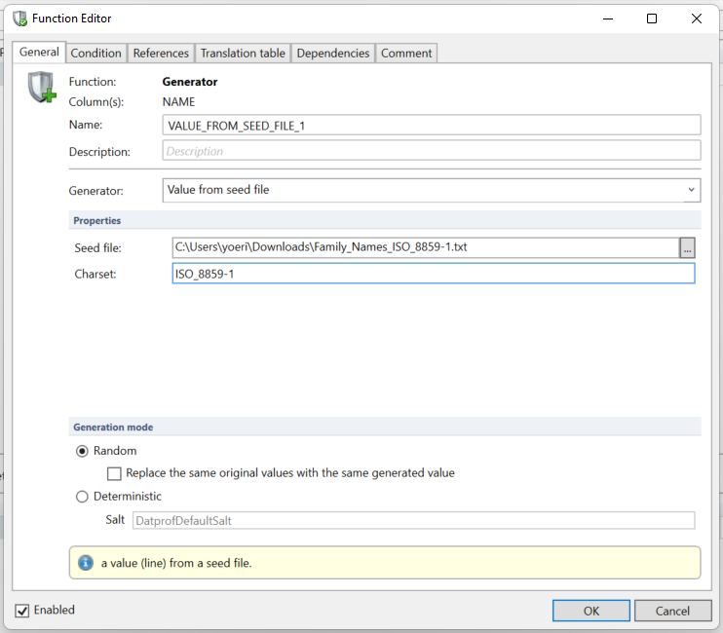Select the Deterministic generation mode
Viewport: 723px width, 633px height.
(x=82, y=497)
